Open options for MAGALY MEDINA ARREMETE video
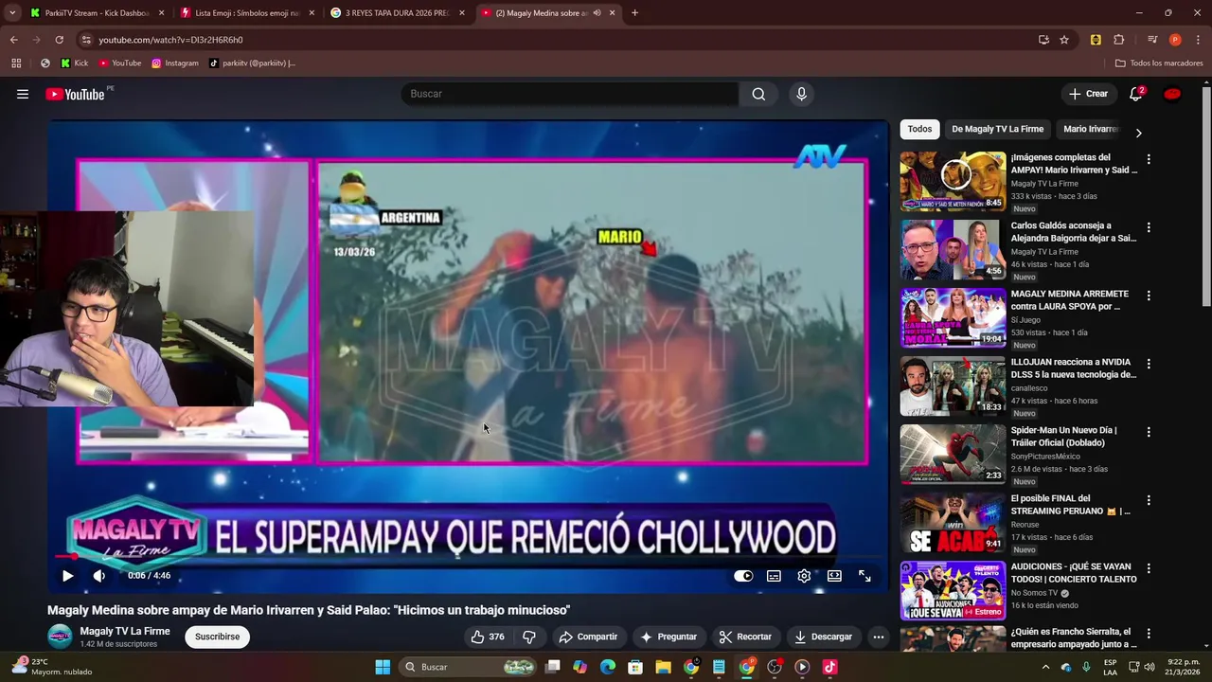The image size is (1212, 682). coord(1149,296)
